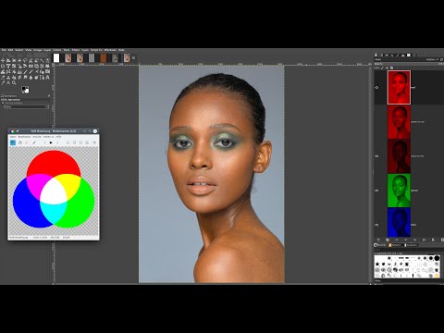Click the background color swatch (white)
444x333 pixels.
tap(27, 91)
